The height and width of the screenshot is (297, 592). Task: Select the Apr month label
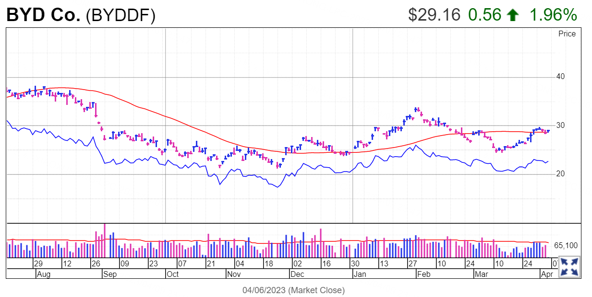pos(547,274)
